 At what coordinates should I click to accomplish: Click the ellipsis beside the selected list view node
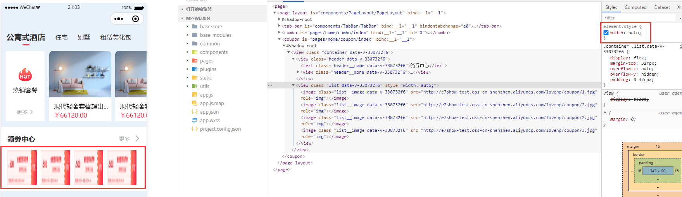270,85
